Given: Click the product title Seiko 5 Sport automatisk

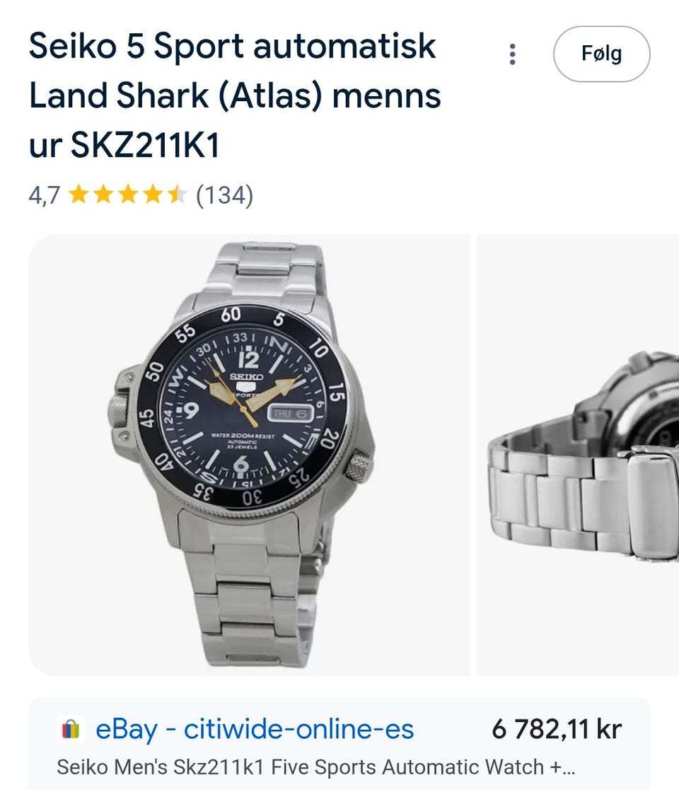Looking at the screenshot, I should (x=233, y=47).
